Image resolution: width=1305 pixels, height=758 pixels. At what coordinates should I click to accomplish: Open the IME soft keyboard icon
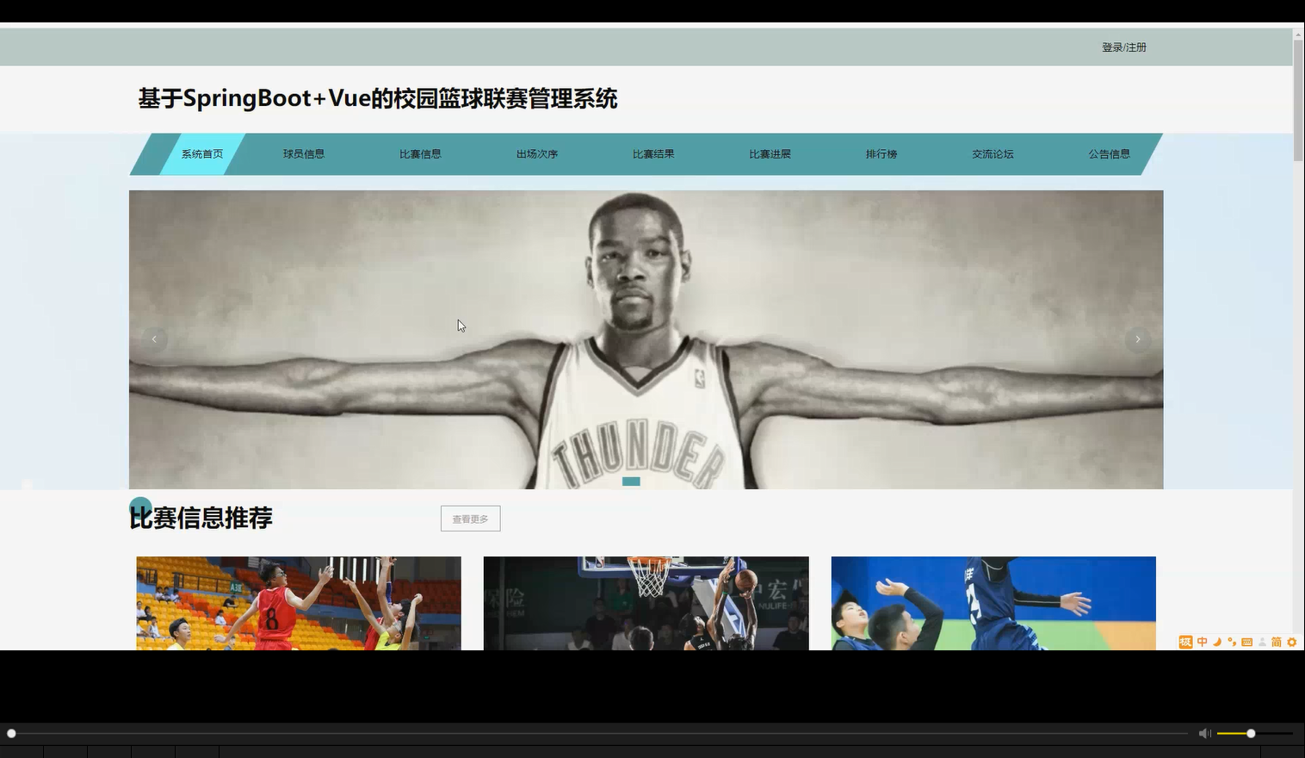click(1246, 642)
